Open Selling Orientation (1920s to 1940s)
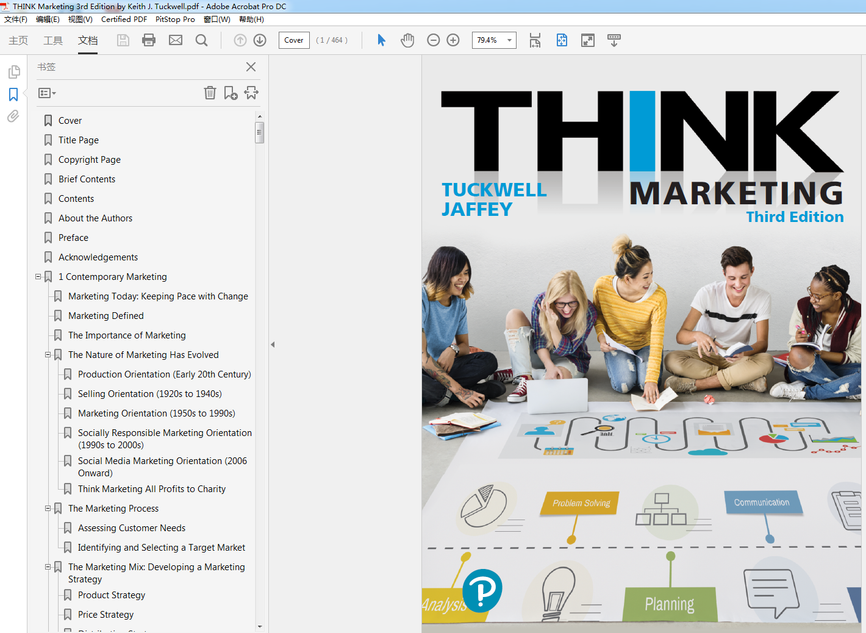 pyautogui.click(x=150, y=394)
